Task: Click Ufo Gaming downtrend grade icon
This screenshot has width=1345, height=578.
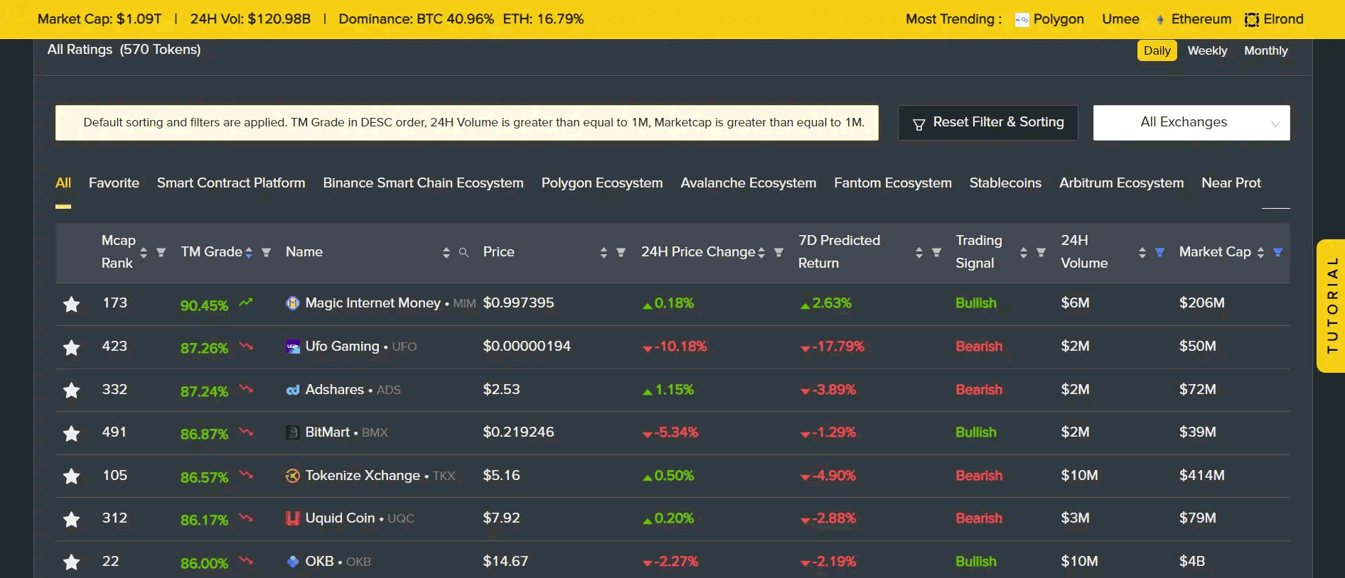Action: pyautogui.click(x=246, y=346)
